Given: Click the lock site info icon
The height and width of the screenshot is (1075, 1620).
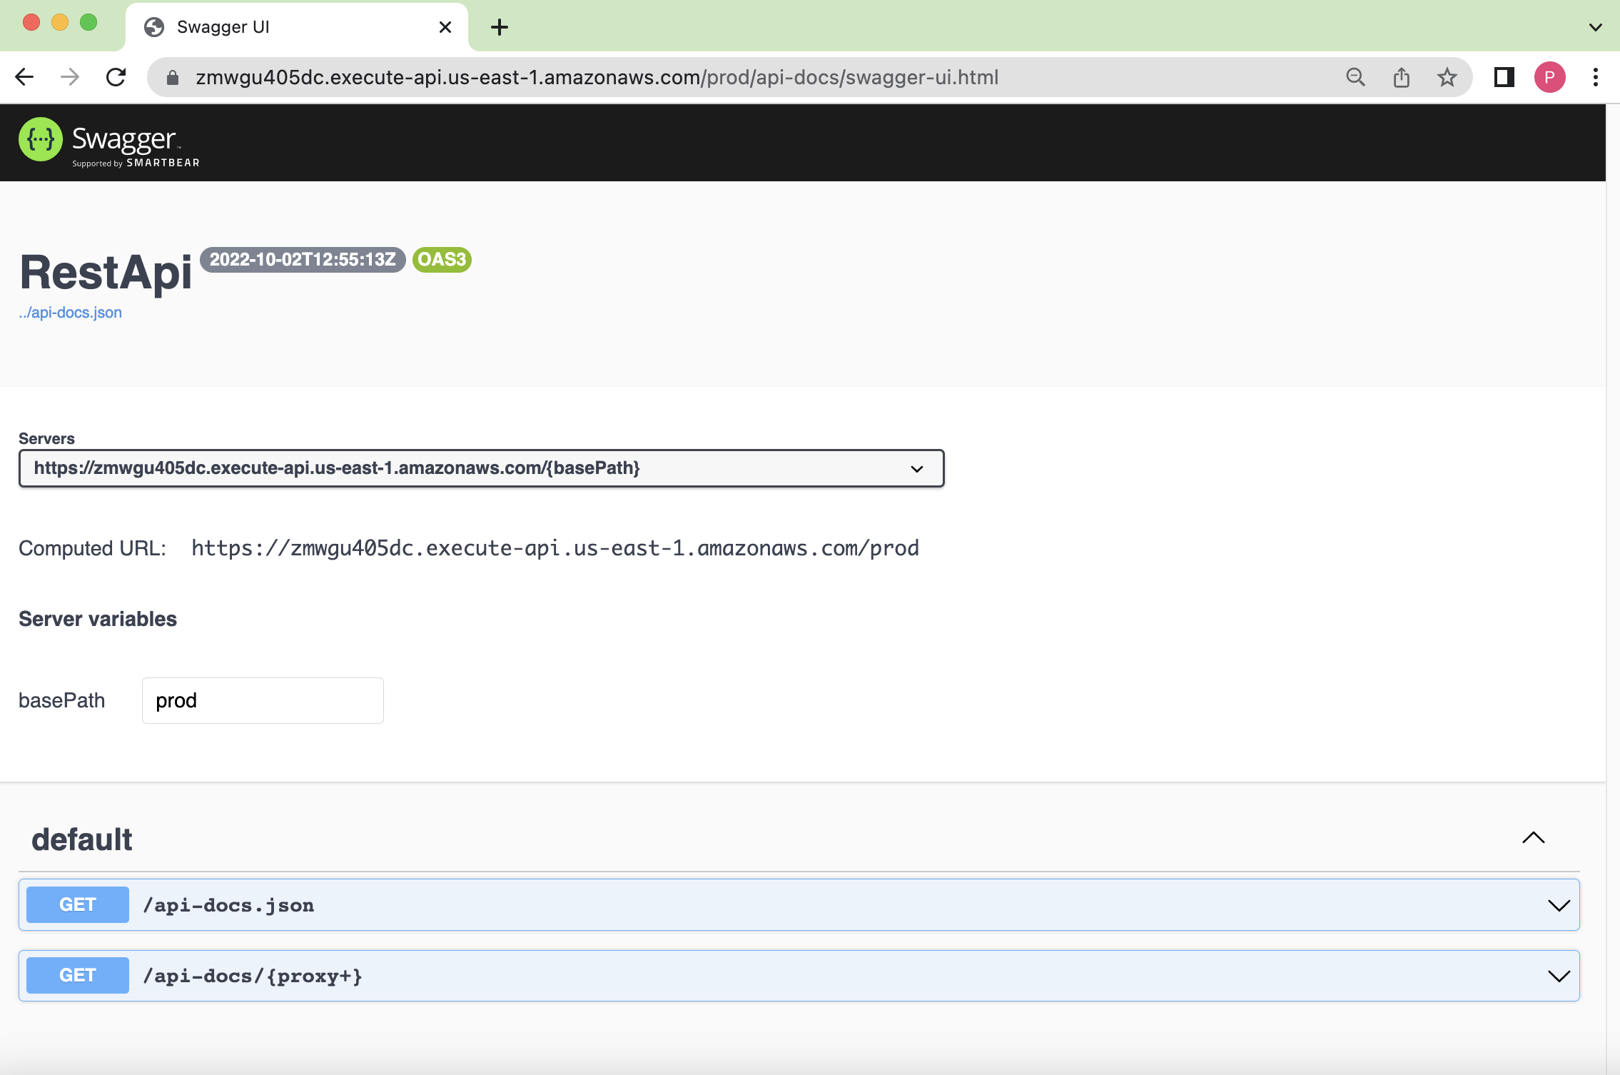Looking at the screenshot, I should point(173,77).
